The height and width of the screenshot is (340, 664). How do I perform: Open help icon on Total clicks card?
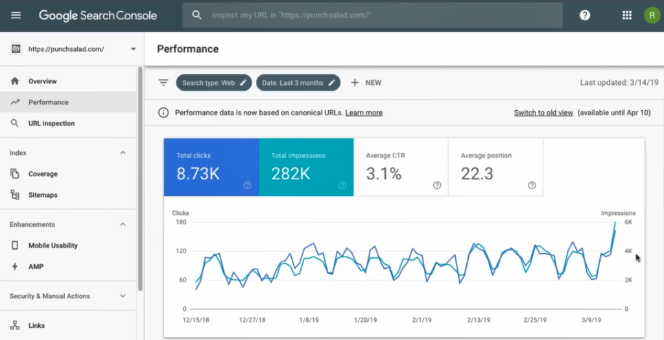point(248,185)
